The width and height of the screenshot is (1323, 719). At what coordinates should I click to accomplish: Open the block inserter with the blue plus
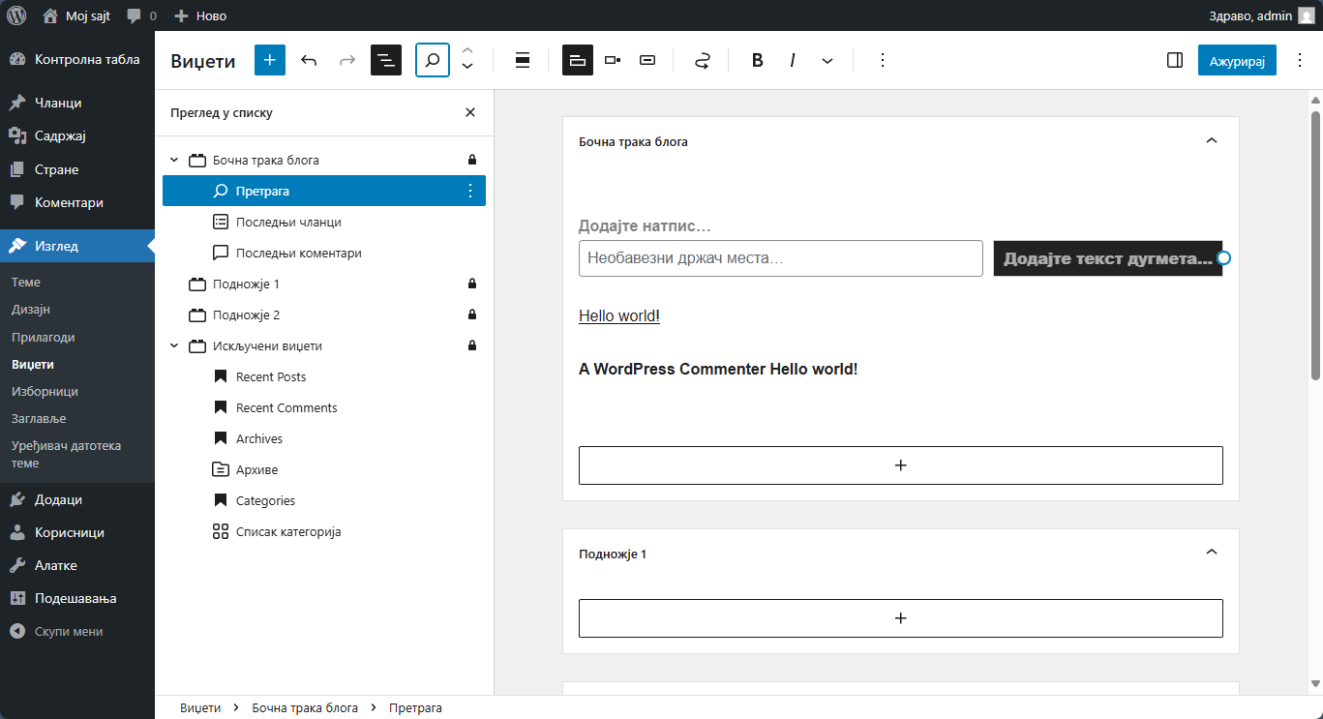coord(269,60)
